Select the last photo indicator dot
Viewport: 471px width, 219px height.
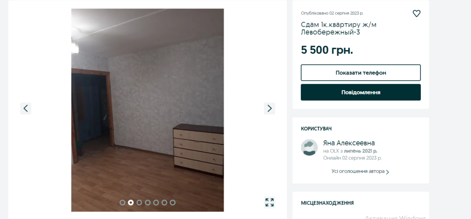[173, 203]
